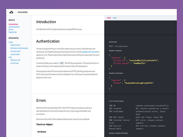The width and height of the screenshot is (183, 137).
Task: Go to 'Cancel a task'
Action: pyautogui.click(x=15, y=51)
